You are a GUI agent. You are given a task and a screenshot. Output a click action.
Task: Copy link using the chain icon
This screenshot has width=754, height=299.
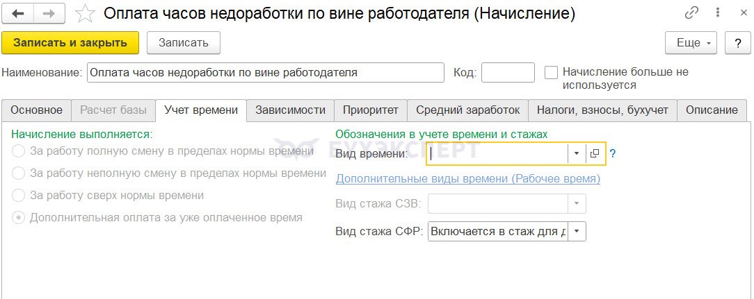[x=691, y=13]
